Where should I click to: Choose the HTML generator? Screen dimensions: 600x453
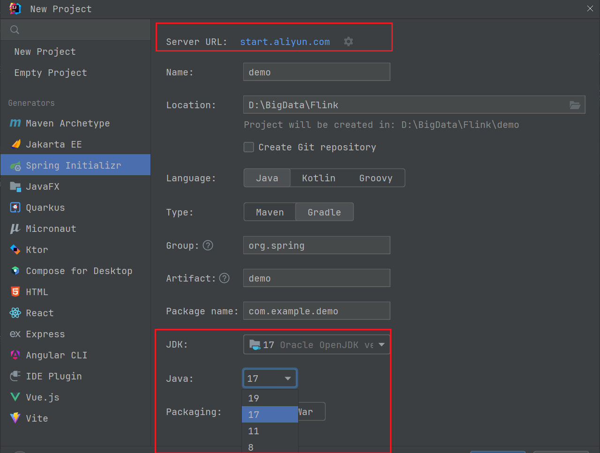[x=75, y=292]
